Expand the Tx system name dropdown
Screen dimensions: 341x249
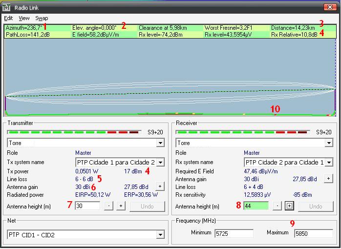point(160,162)
